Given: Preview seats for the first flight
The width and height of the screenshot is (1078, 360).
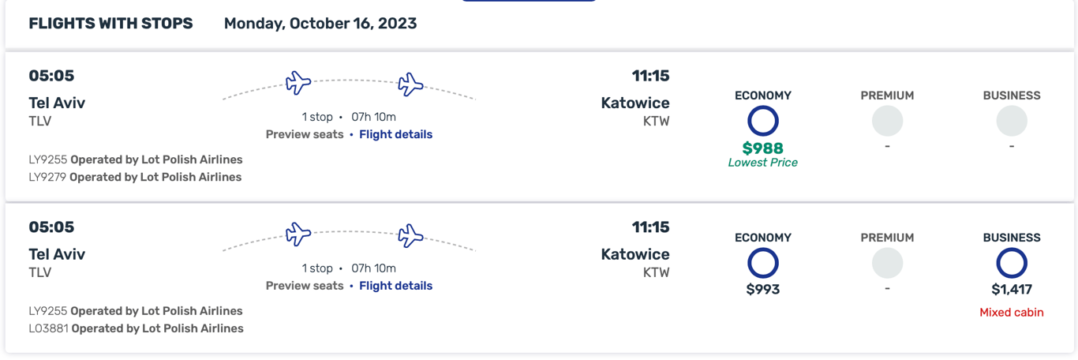Looking at the screenshot, I should point(305,134).
